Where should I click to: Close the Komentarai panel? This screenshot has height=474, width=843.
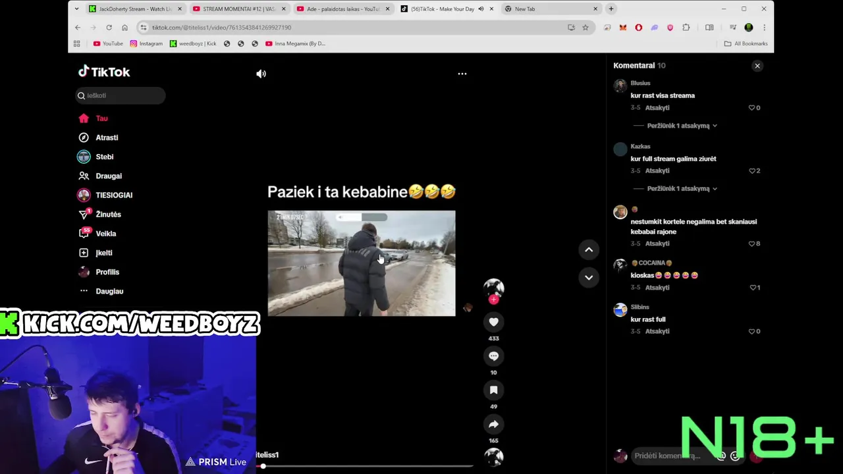(757, 66)
